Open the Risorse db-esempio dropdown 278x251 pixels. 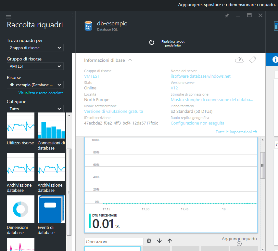click(x=35, y=85)
